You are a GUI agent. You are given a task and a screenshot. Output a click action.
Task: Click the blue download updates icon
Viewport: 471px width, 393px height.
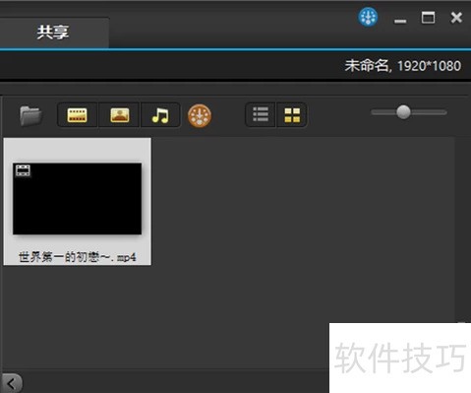368,17
